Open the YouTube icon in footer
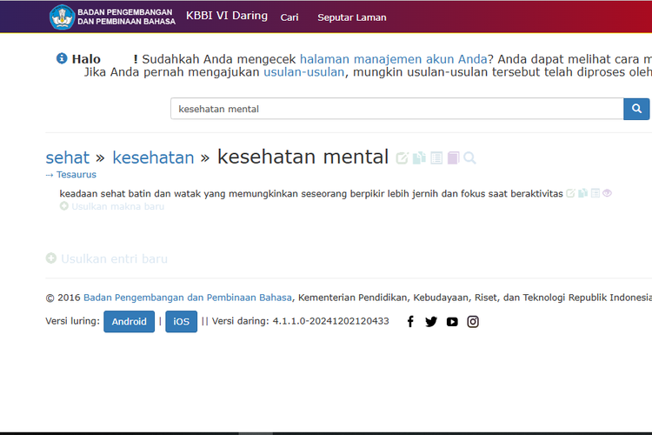 pos(452,322)
